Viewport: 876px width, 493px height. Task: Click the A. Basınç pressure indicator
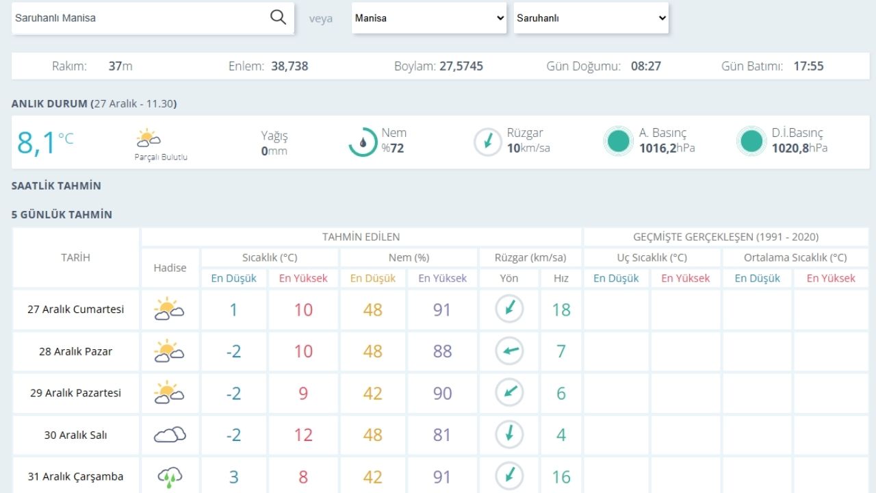(x=618, y=142)
